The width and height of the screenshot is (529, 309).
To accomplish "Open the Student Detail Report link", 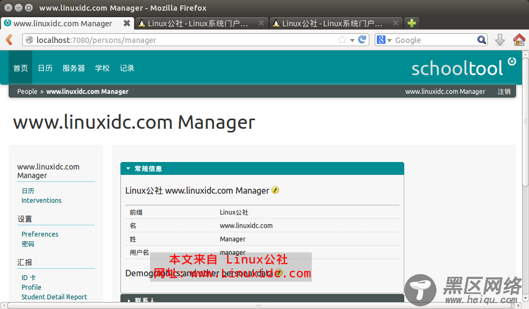I will pos(54,297).
